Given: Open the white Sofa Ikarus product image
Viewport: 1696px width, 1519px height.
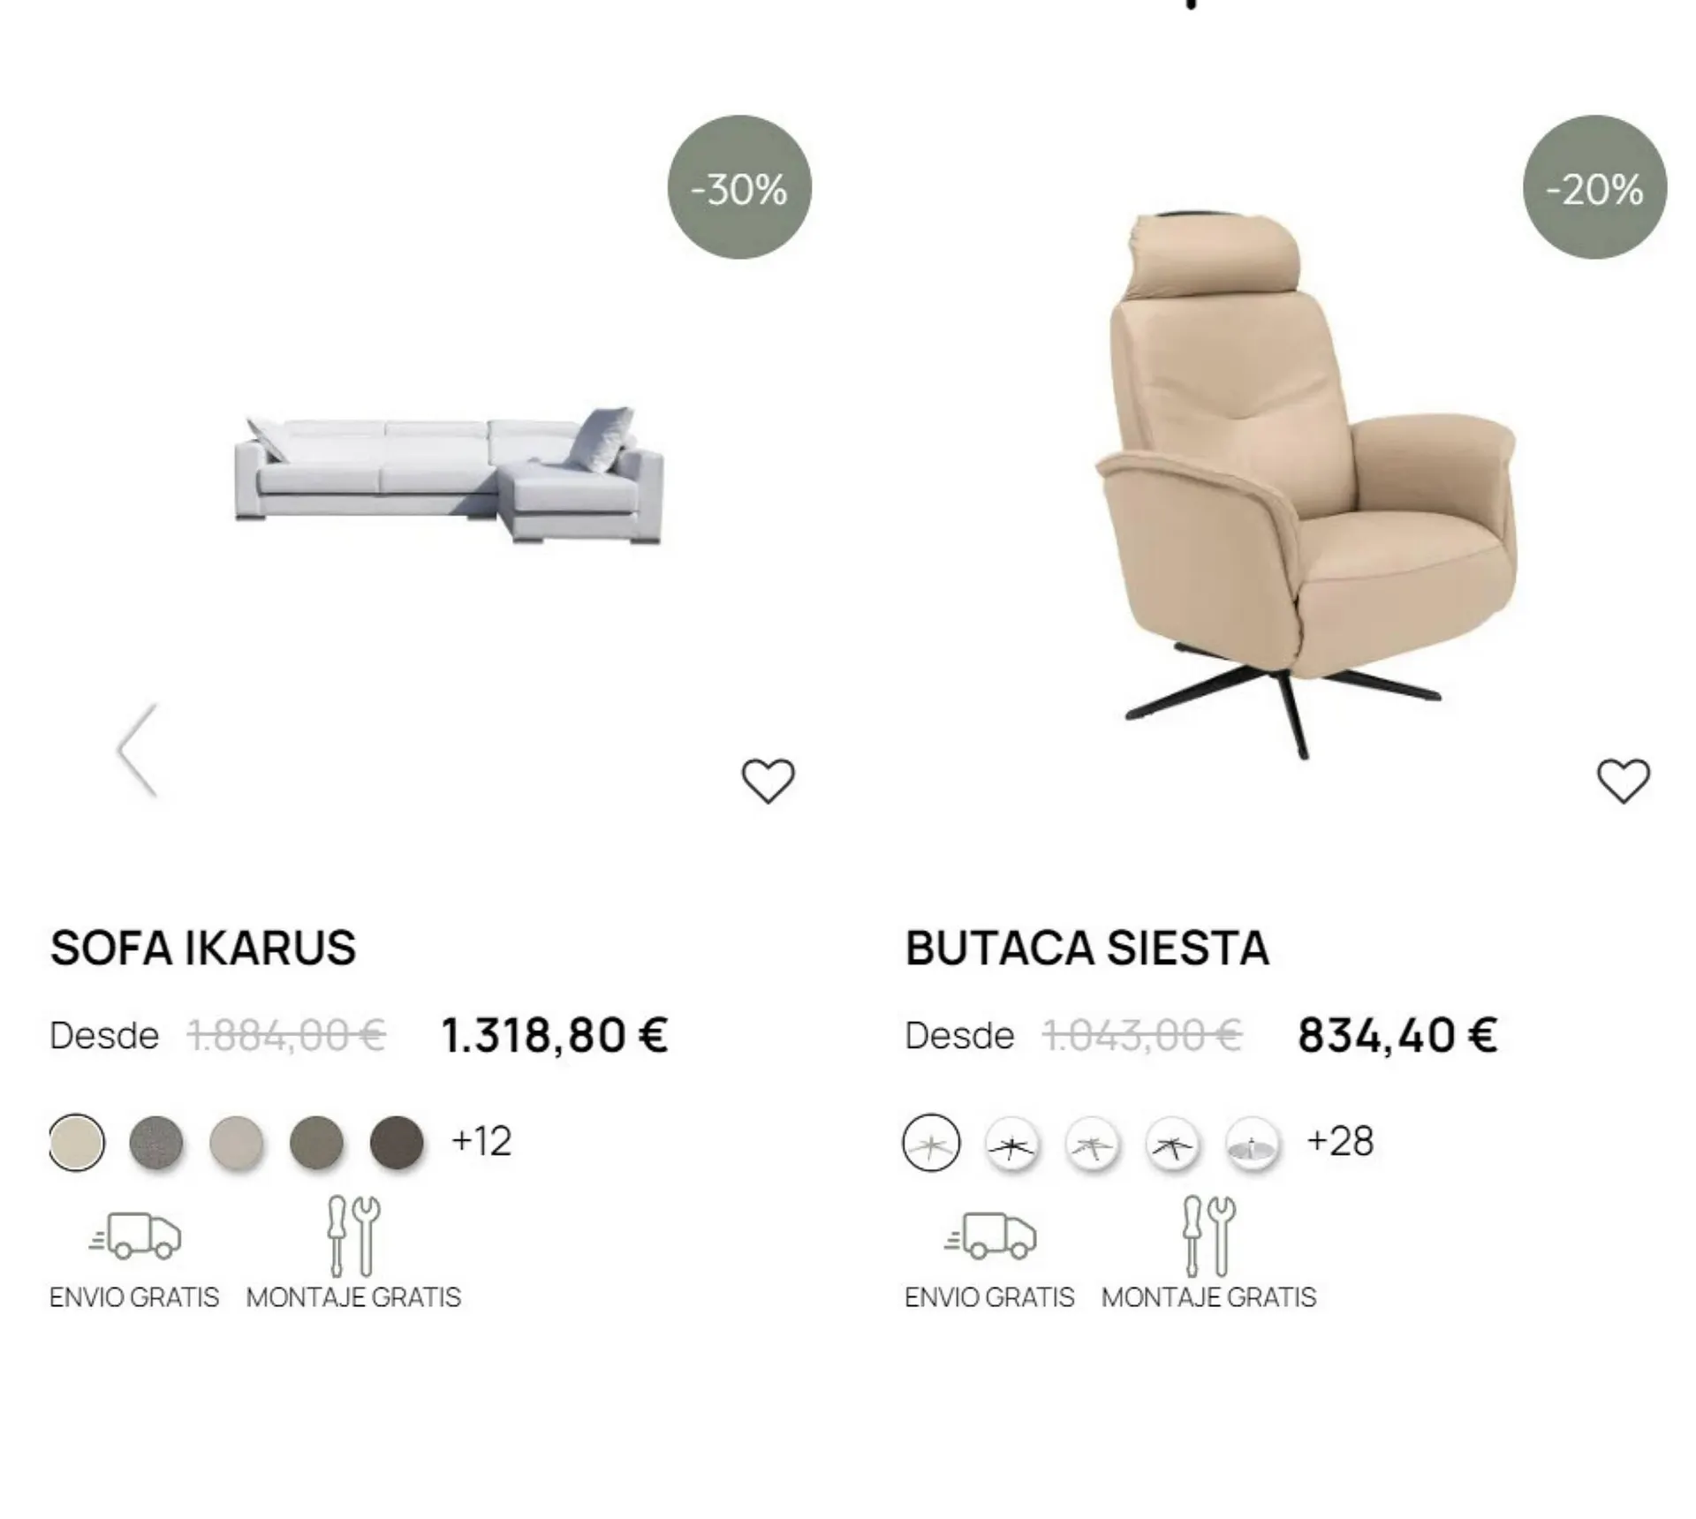Looking at the screenshot, I should point(449,476).
